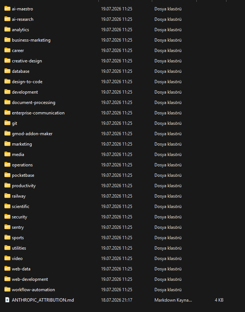Select the scientific folder name
The width and height of the screenshot is (245, 312).
20,207
